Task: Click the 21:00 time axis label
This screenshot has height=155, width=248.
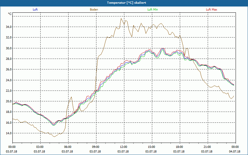Action: click(208, 147)
